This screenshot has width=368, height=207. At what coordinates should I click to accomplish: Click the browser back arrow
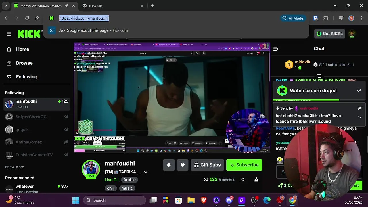pos(6,18)
